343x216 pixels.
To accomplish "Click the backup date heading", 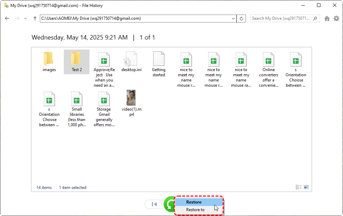I will click(x=80, y=37).
